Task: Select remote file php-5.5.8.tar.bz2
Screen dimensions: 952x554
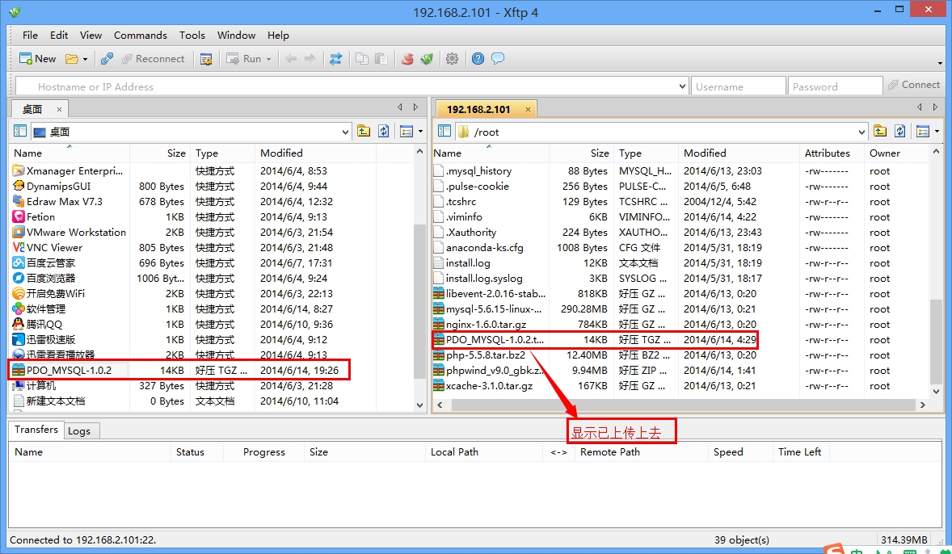Action: pyautogui.click(x=485, y=355)
